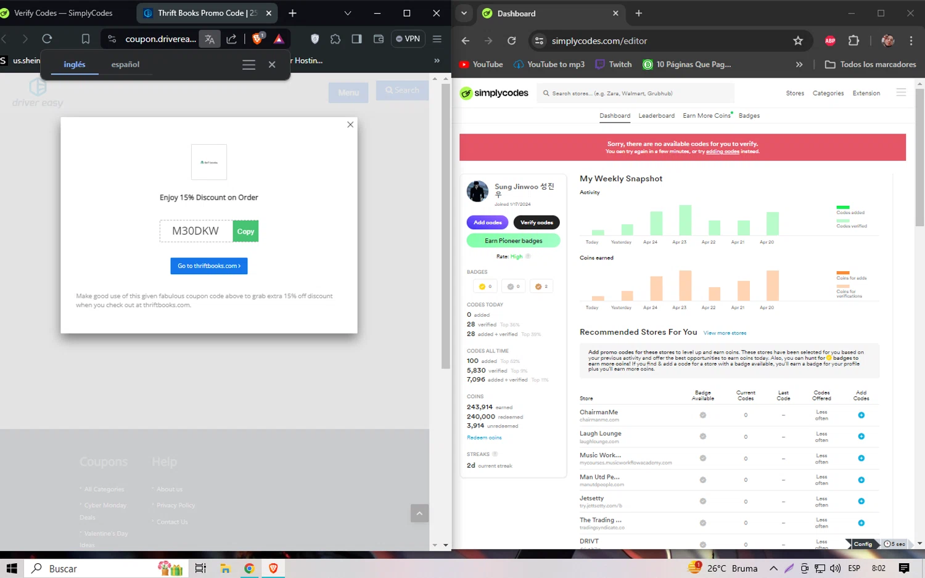Screen dimensions: 925x578
Task: Close the translate popup
Action: [x=272, y=65]
